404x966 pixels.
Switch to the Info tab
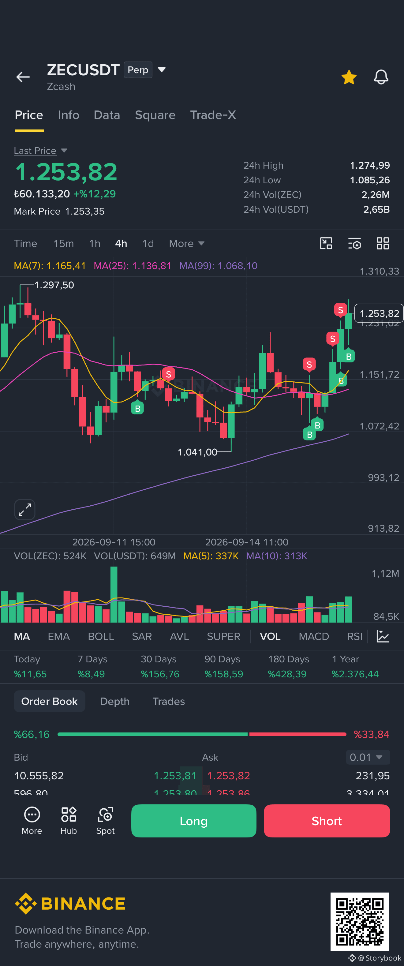click(x=68, y=115)
